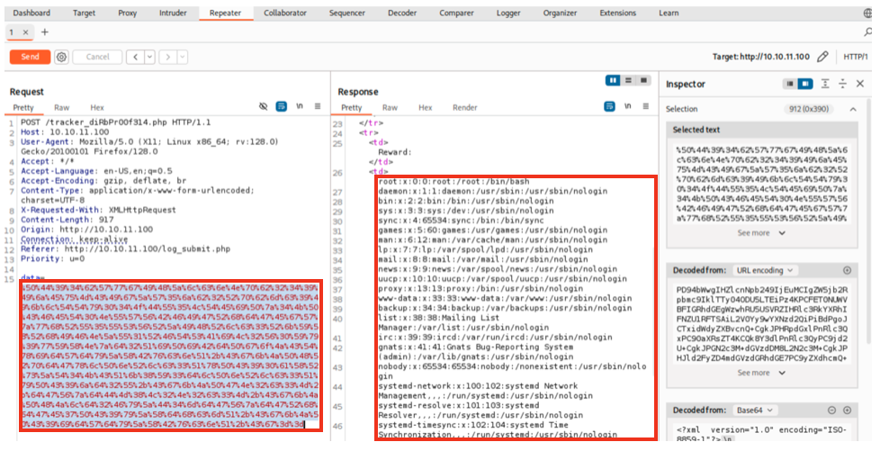
Task: Click the HTTP/1 protocol label
Action: click(x=856, y=57)
